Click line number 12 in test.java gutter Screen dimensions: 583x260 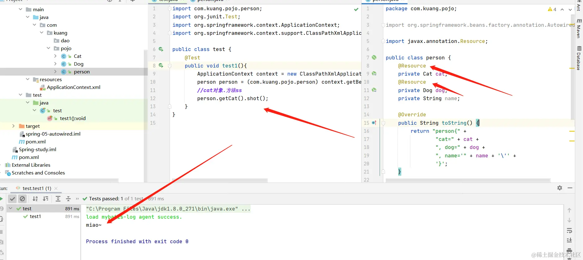coord(153,98)
